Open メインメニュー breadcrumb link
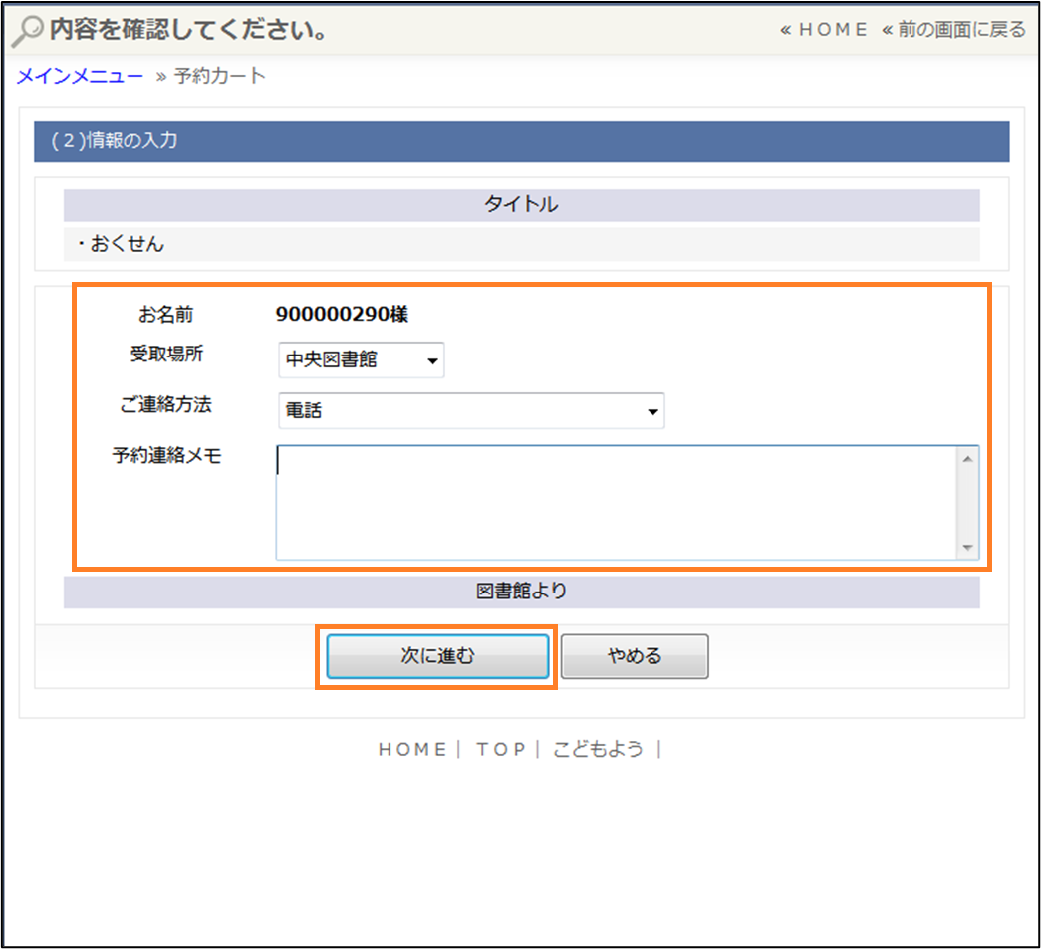This screenshot has height=949, width=1041. click(80, 76)
